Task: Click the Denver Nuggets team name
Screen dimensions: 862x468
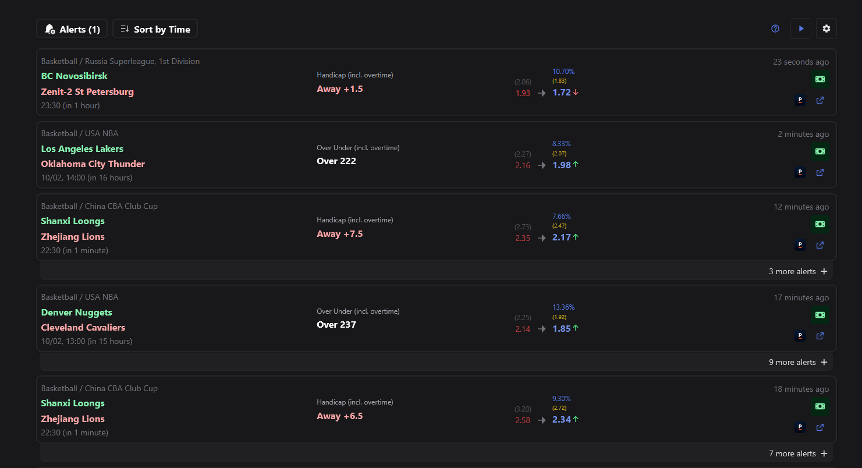Action: point(76,312)
